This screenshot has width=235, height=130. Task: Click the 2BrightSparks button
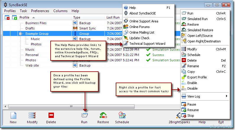[x=179, y=122]
